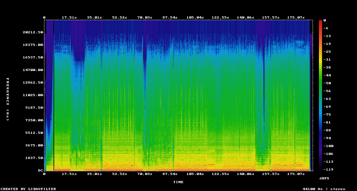This screenshot has height=191, width=357.
Task: Click the vertical FREQUENCY (Hz) axis title
Action: [8, 99]
